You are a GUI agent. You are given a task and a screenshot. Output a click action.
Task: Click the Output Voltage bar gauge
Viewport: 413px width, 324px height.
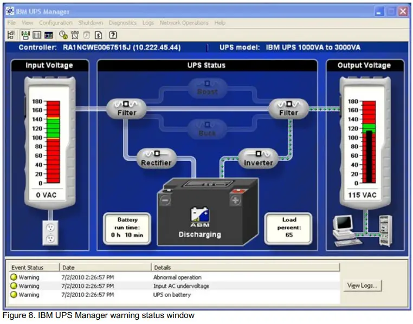pos(354,142)
